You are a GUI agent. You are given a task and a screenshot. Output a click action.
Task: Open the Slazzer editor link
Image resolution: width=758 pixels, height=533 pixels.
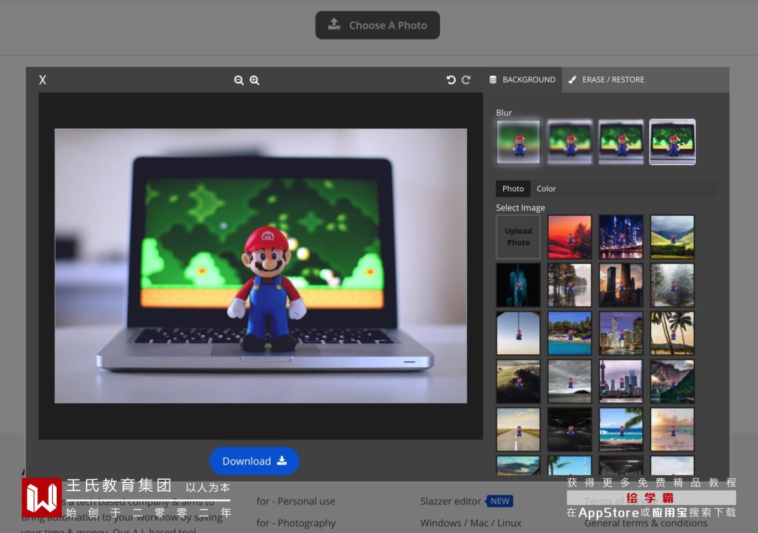click(x=451, y=501)
